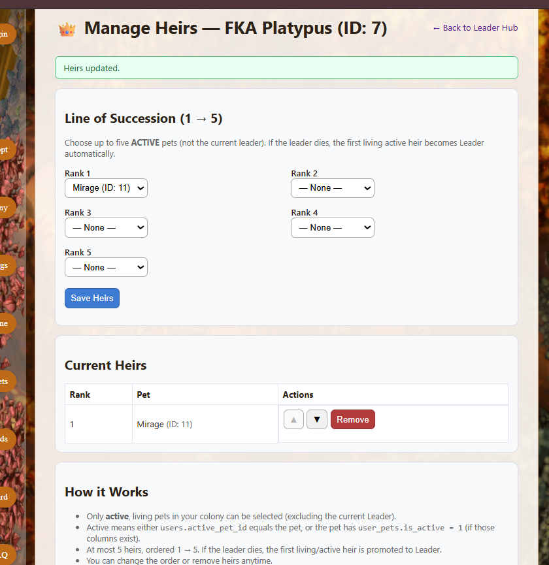Move Mirage down with the down arrow
The height and width of the screenshot is (565, 549).
click(x=317, y=419)
